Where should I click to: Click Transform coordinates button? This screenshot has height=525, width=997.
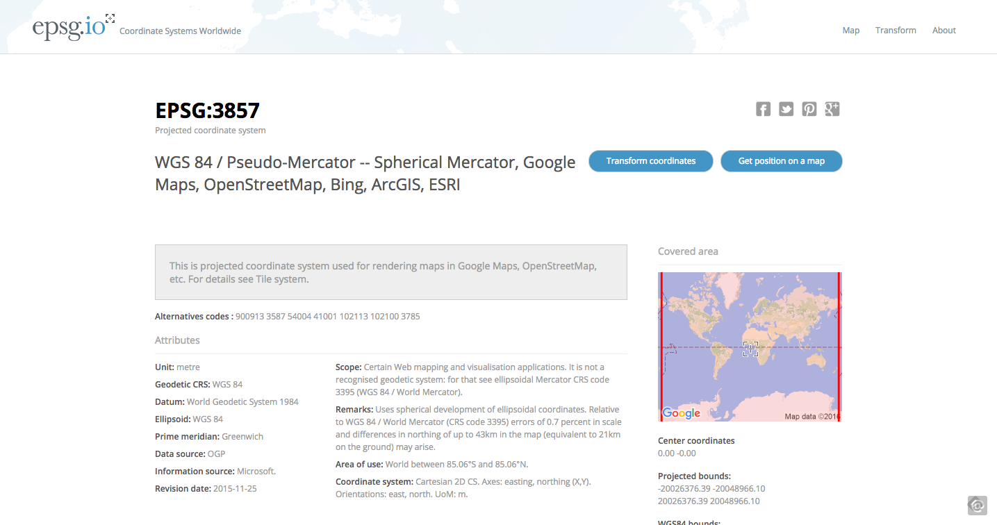[x=651, y=161]
